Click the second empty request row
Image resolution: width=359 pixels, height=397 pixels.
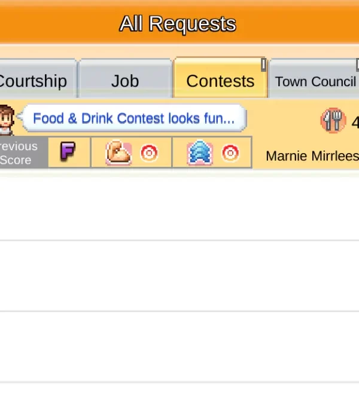(x=180, y=276)
